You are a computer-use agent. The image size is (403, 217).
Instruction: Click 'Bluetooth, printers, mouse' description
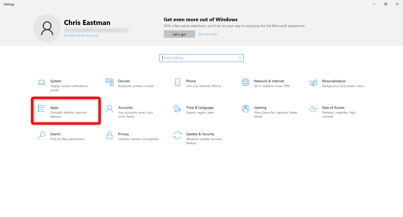[x=136, y=86]
